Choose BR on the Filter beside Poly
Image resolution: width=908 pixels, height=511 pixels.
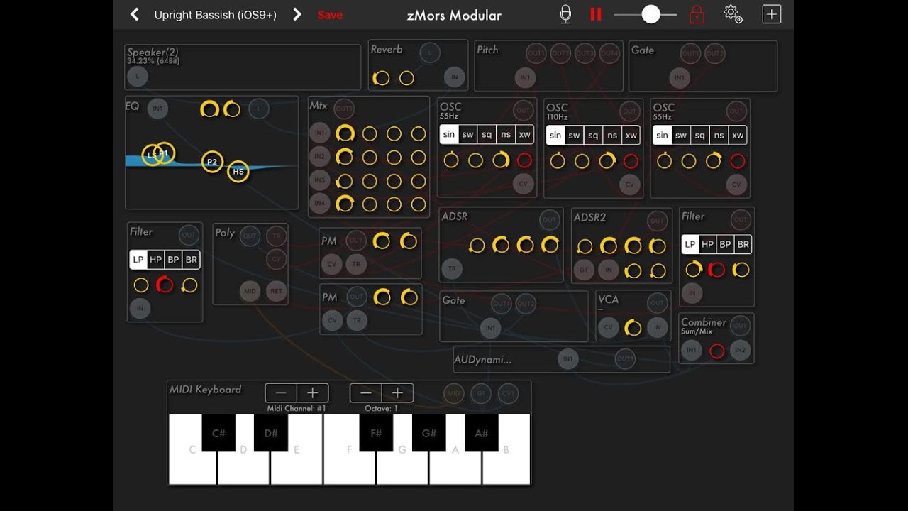(192, 260)
